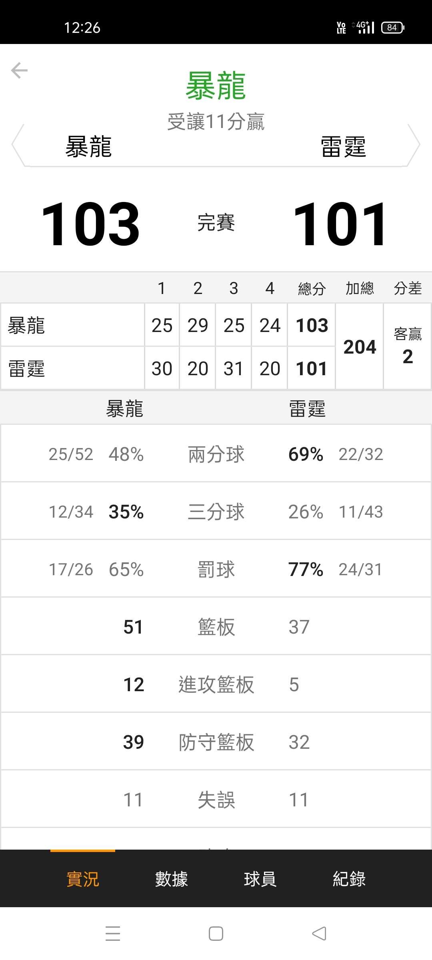Select the 進攻籃板 statistic row

[x=216, y=684]
